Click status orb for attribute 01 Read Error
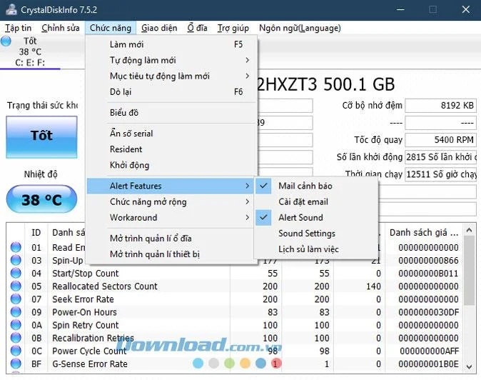The height and width of the screenshot is (380, 481). click(16, 247)
